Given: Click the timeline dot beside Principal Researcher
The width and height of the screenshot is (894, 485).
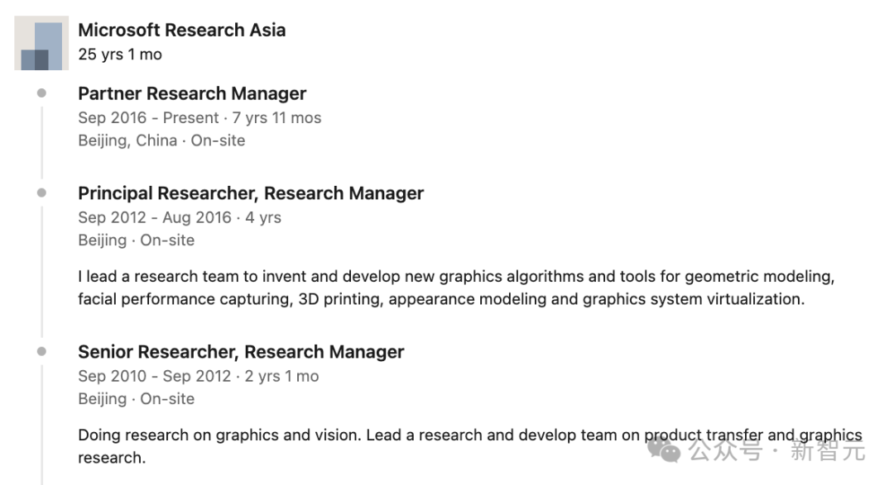Looking at the screenshot, I should 42,193.
